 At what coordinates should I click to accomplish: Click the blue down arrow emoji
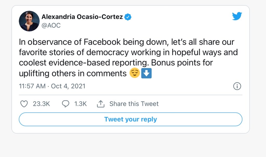click(x=146, y=73)
